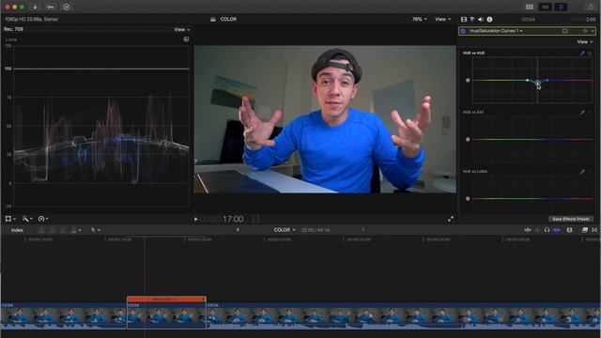601x338 pixels.
Task: Click keyframe button for Hue/Saturation Curves
Action: (585, 31)
